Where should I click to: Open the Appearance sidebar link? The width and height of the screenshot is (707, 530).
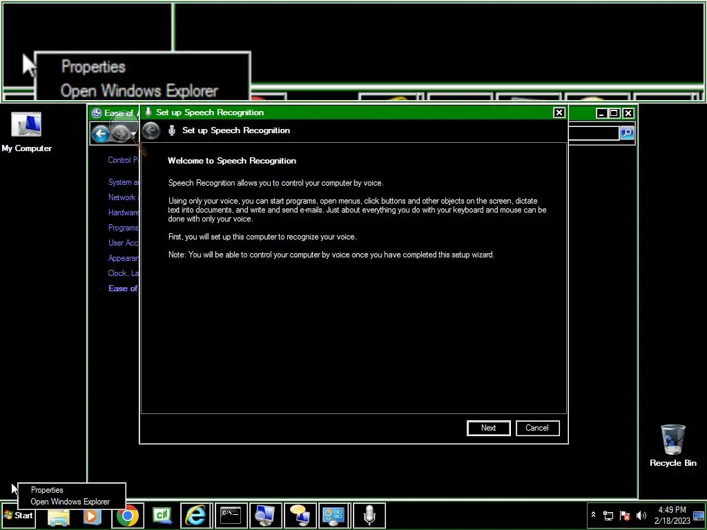pos(124,258)
